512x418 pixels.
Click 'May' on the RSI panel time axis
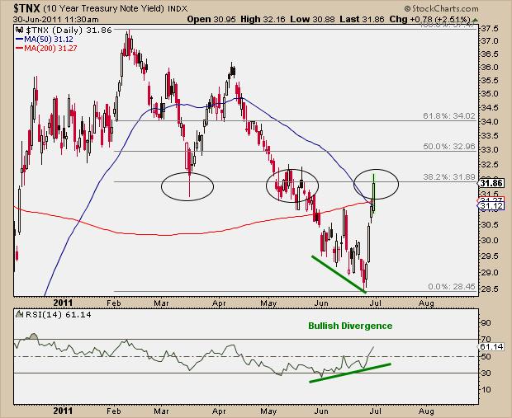pos(268,411)
